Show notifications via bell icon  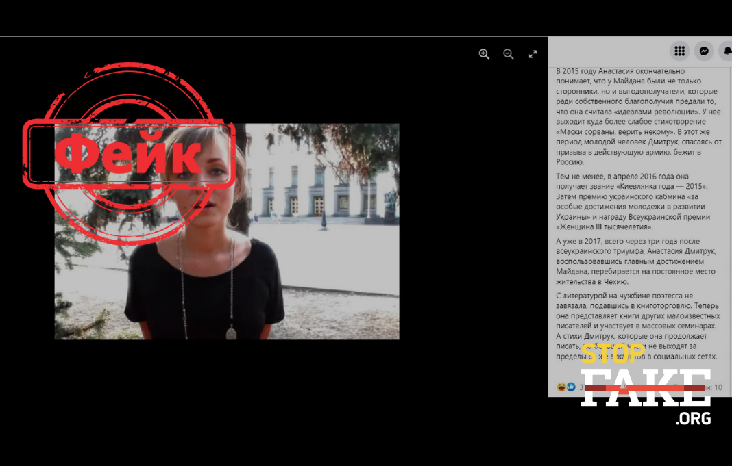(727, 51)
